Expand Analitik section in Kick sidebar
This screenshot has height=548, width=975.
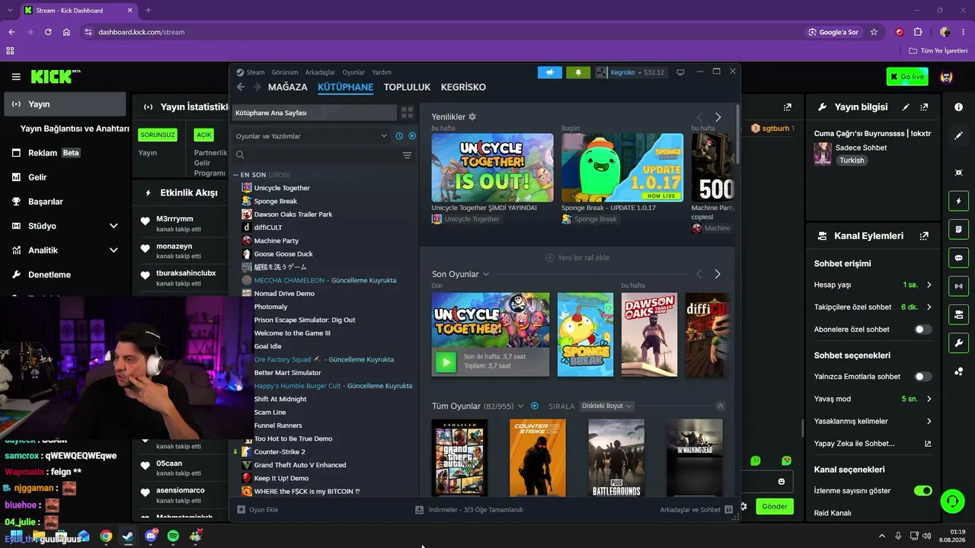pyautogui.click(x=113, y=250)
